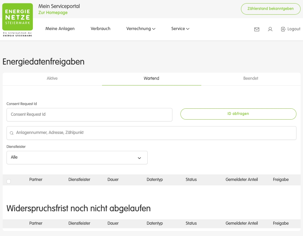Open the Dienstleister dropdown showing Alle

coord(77,157)
